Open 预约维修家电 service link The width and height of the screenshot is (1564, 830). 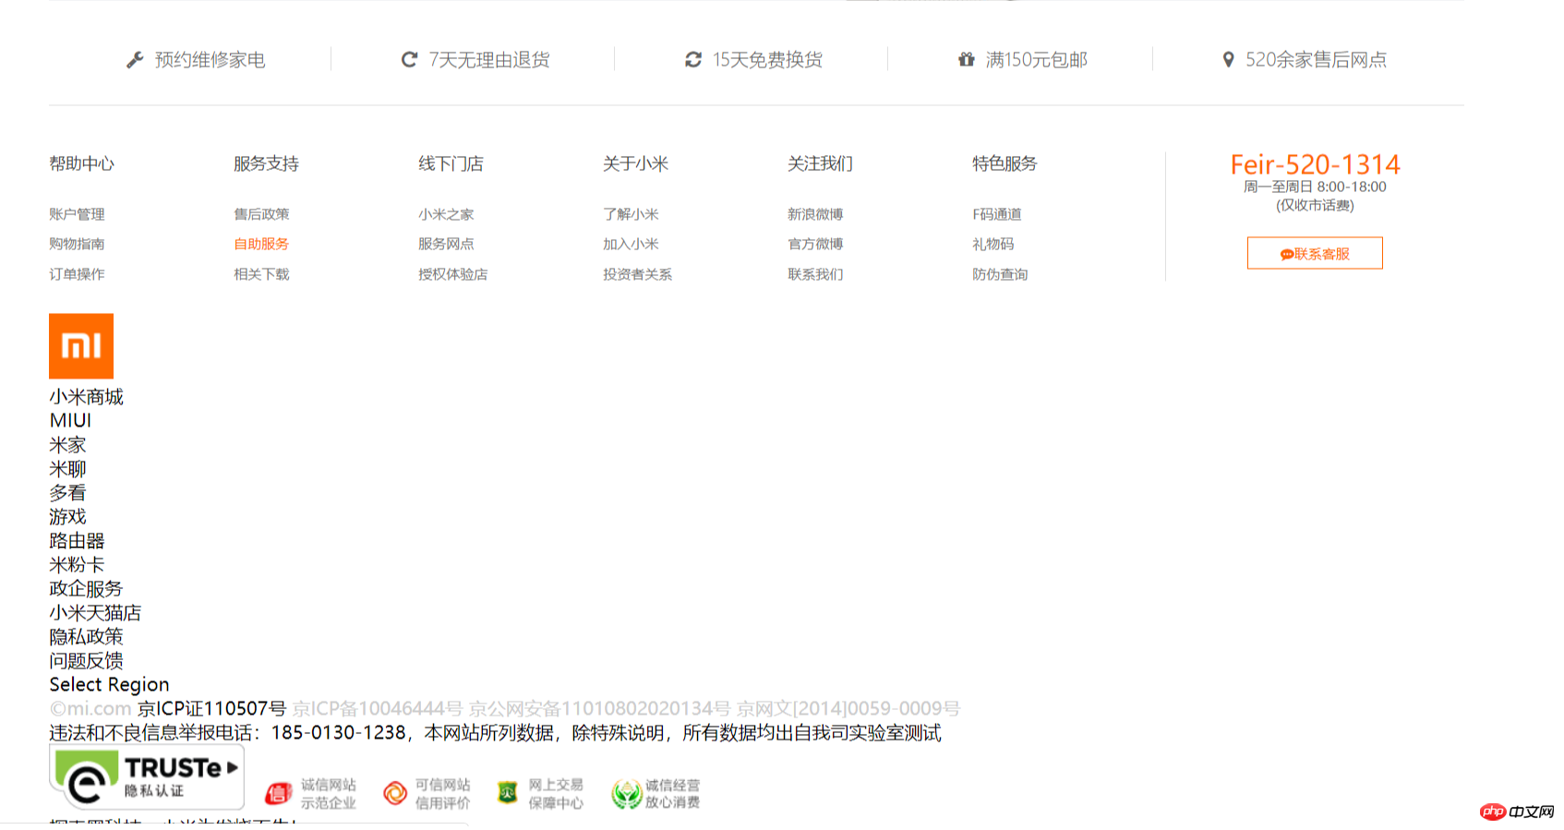[x=210, y=60]
